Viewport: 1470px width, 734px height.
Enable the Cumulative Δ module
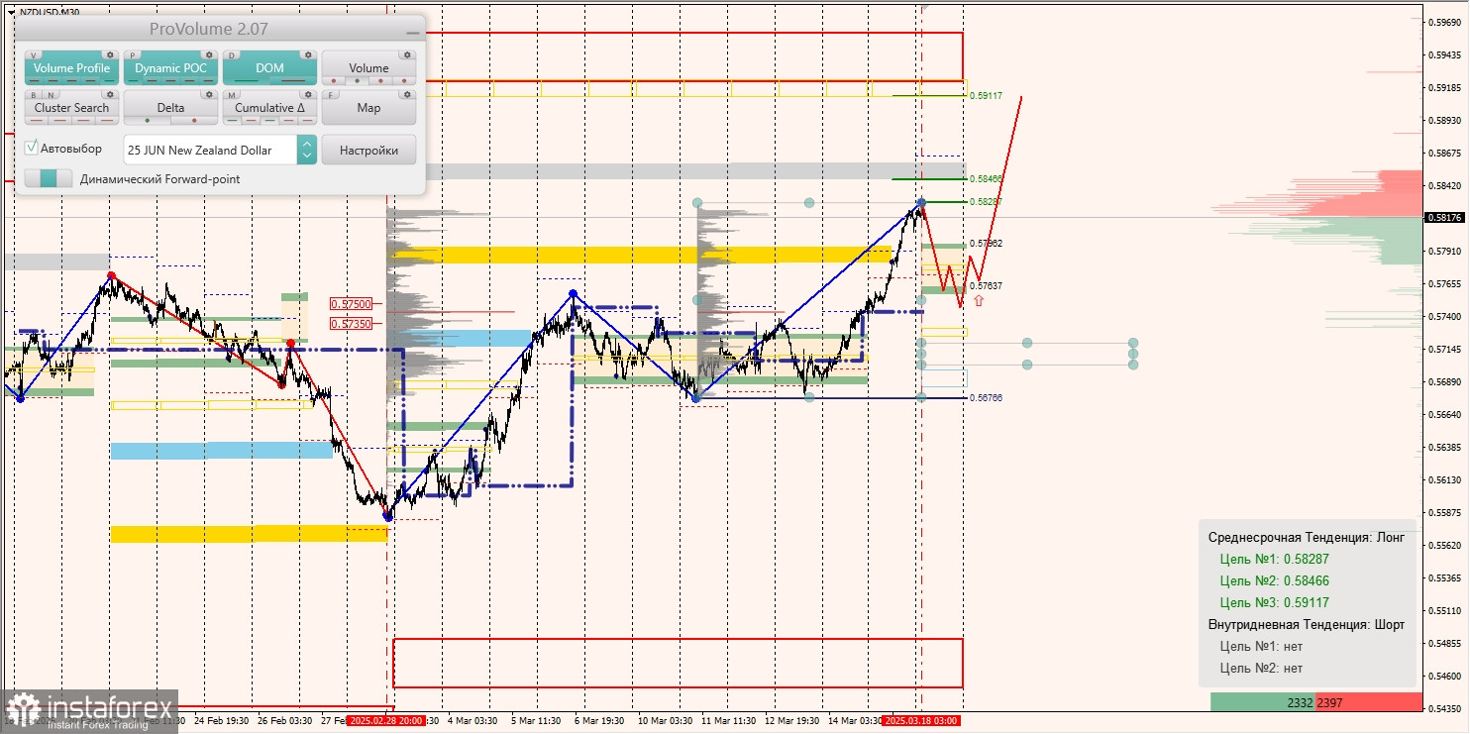tap(269, 108)
